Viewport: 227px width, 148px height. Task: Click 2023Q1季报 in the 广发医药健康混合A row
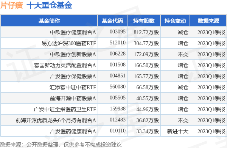tap(211, 131)
